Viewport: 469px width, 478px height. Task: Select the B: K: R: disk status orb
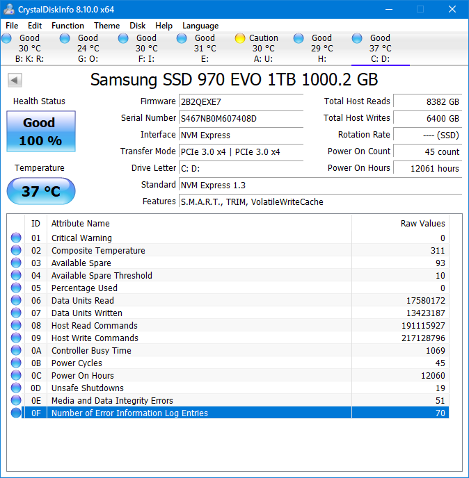tap(6, 38)
